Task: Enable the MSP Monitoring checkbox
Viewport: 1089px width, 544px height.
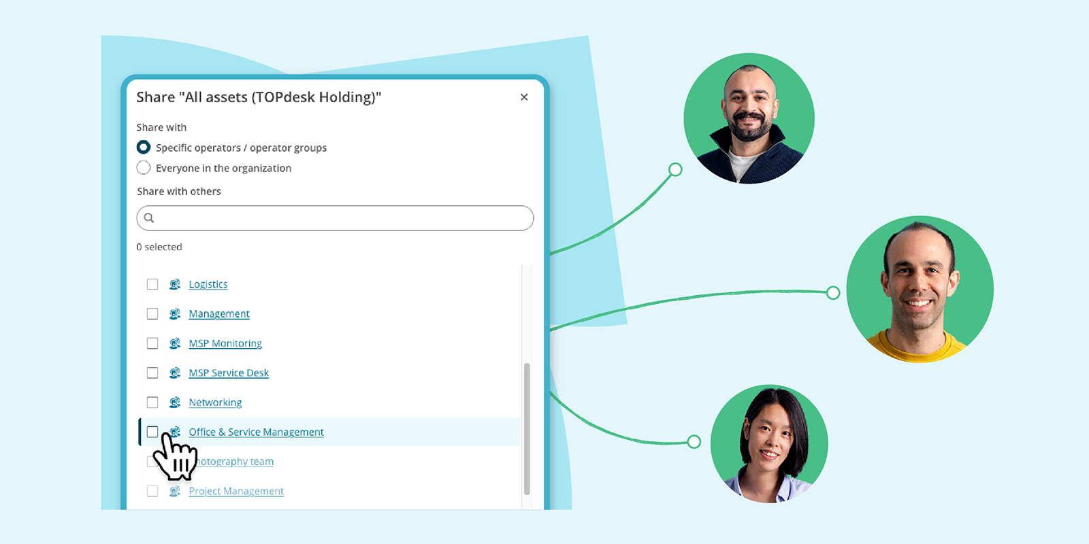Action: tap(152, 343)
